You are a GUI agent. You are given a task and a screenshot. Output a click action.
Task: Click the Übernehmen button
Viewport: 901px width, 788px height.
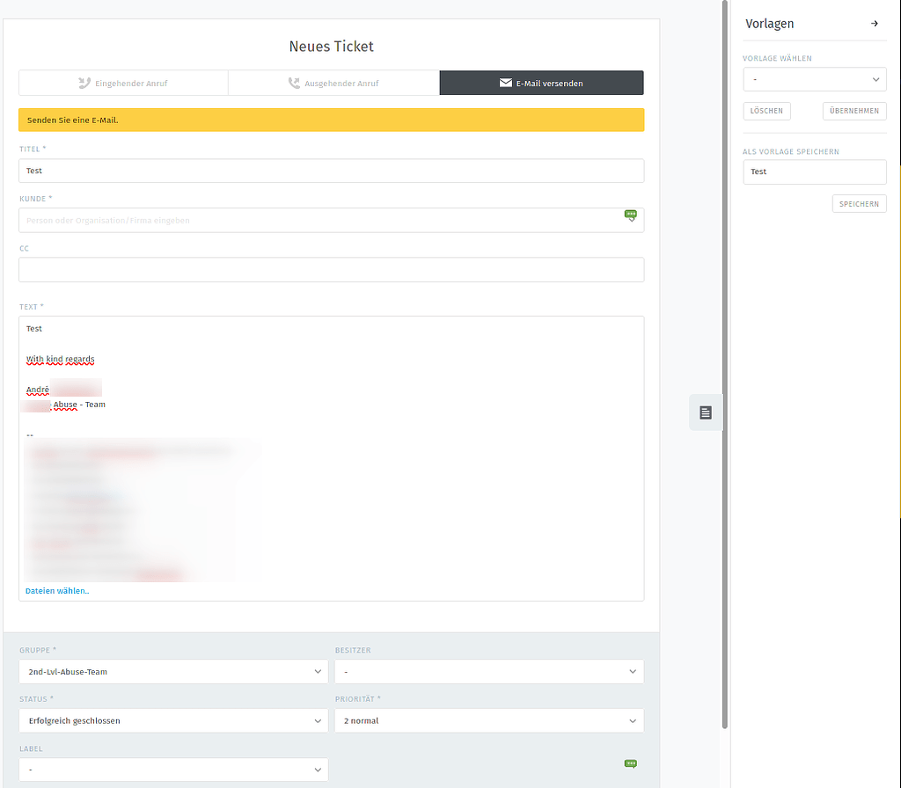pos(853,111)
